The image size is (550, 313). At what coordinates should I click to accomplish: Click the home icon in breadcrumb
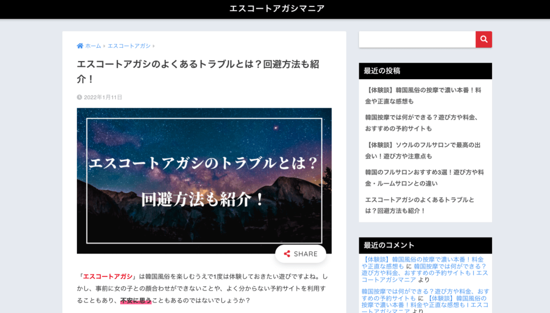(80, 46)
